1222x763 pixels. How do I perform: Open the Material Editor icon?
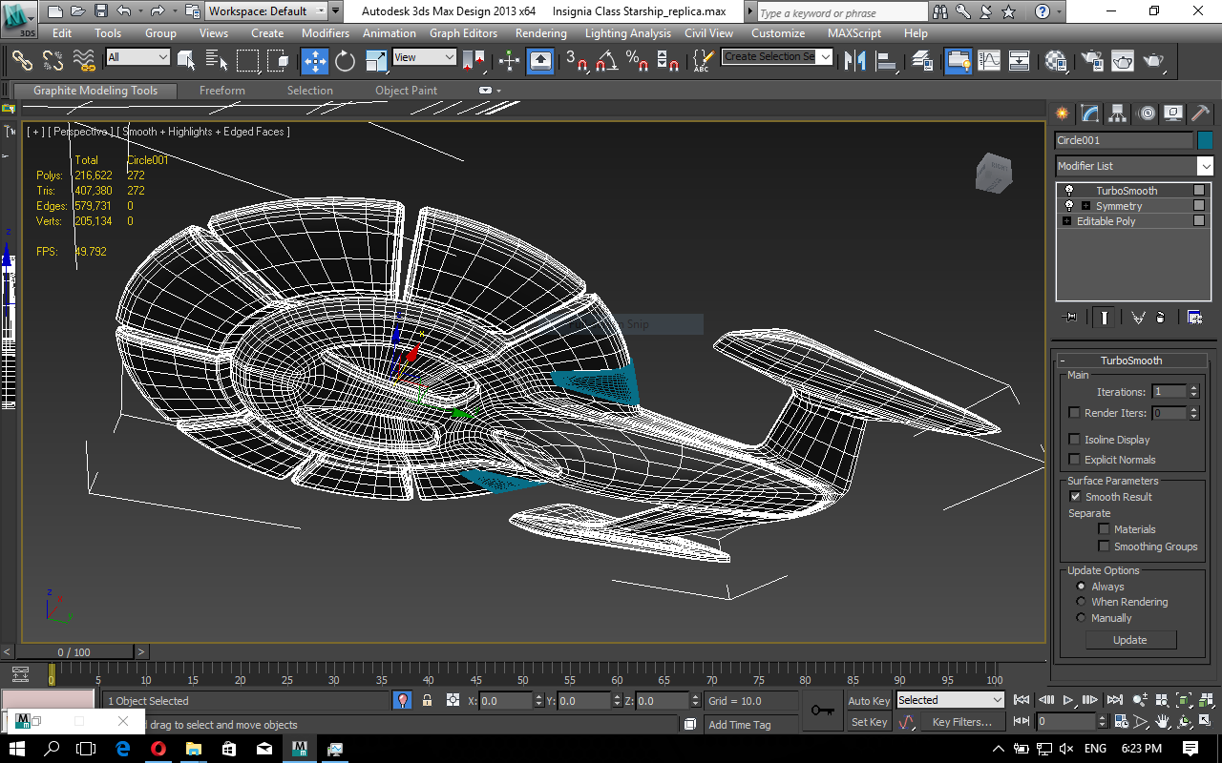point(1056,60)
